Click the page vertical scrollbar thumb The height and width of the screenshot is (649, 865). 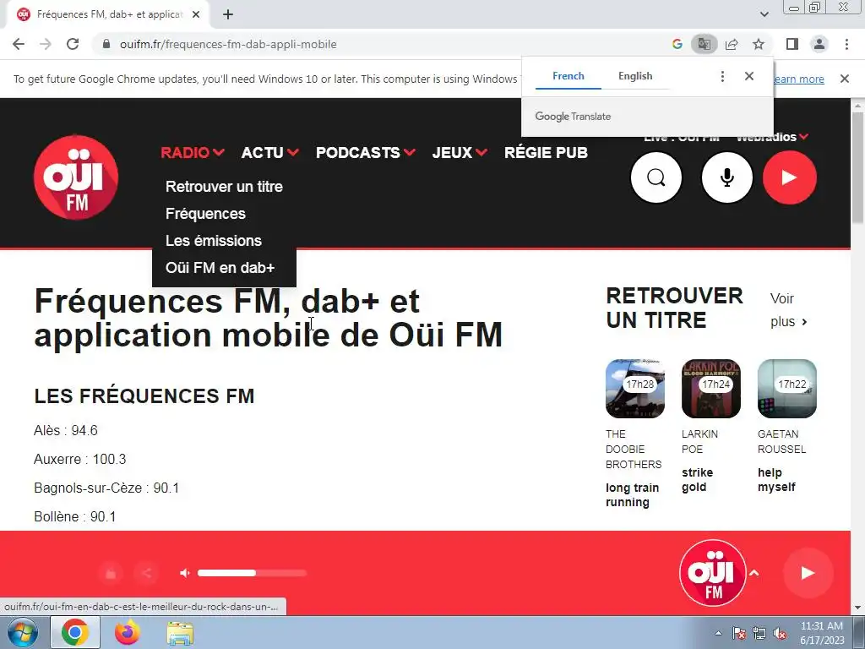click(857, 167)
